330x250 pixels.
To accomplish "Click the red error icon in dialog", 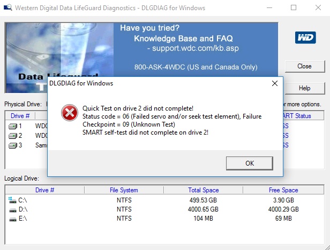I will click(70, 113).
